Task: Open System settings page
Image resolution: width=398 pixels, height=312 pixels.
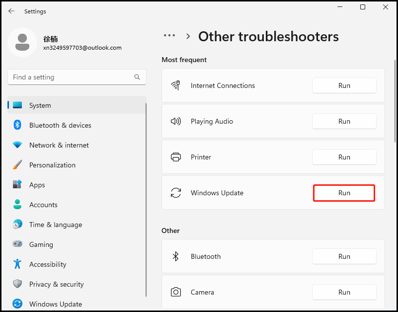Action: tap(77, 105)
